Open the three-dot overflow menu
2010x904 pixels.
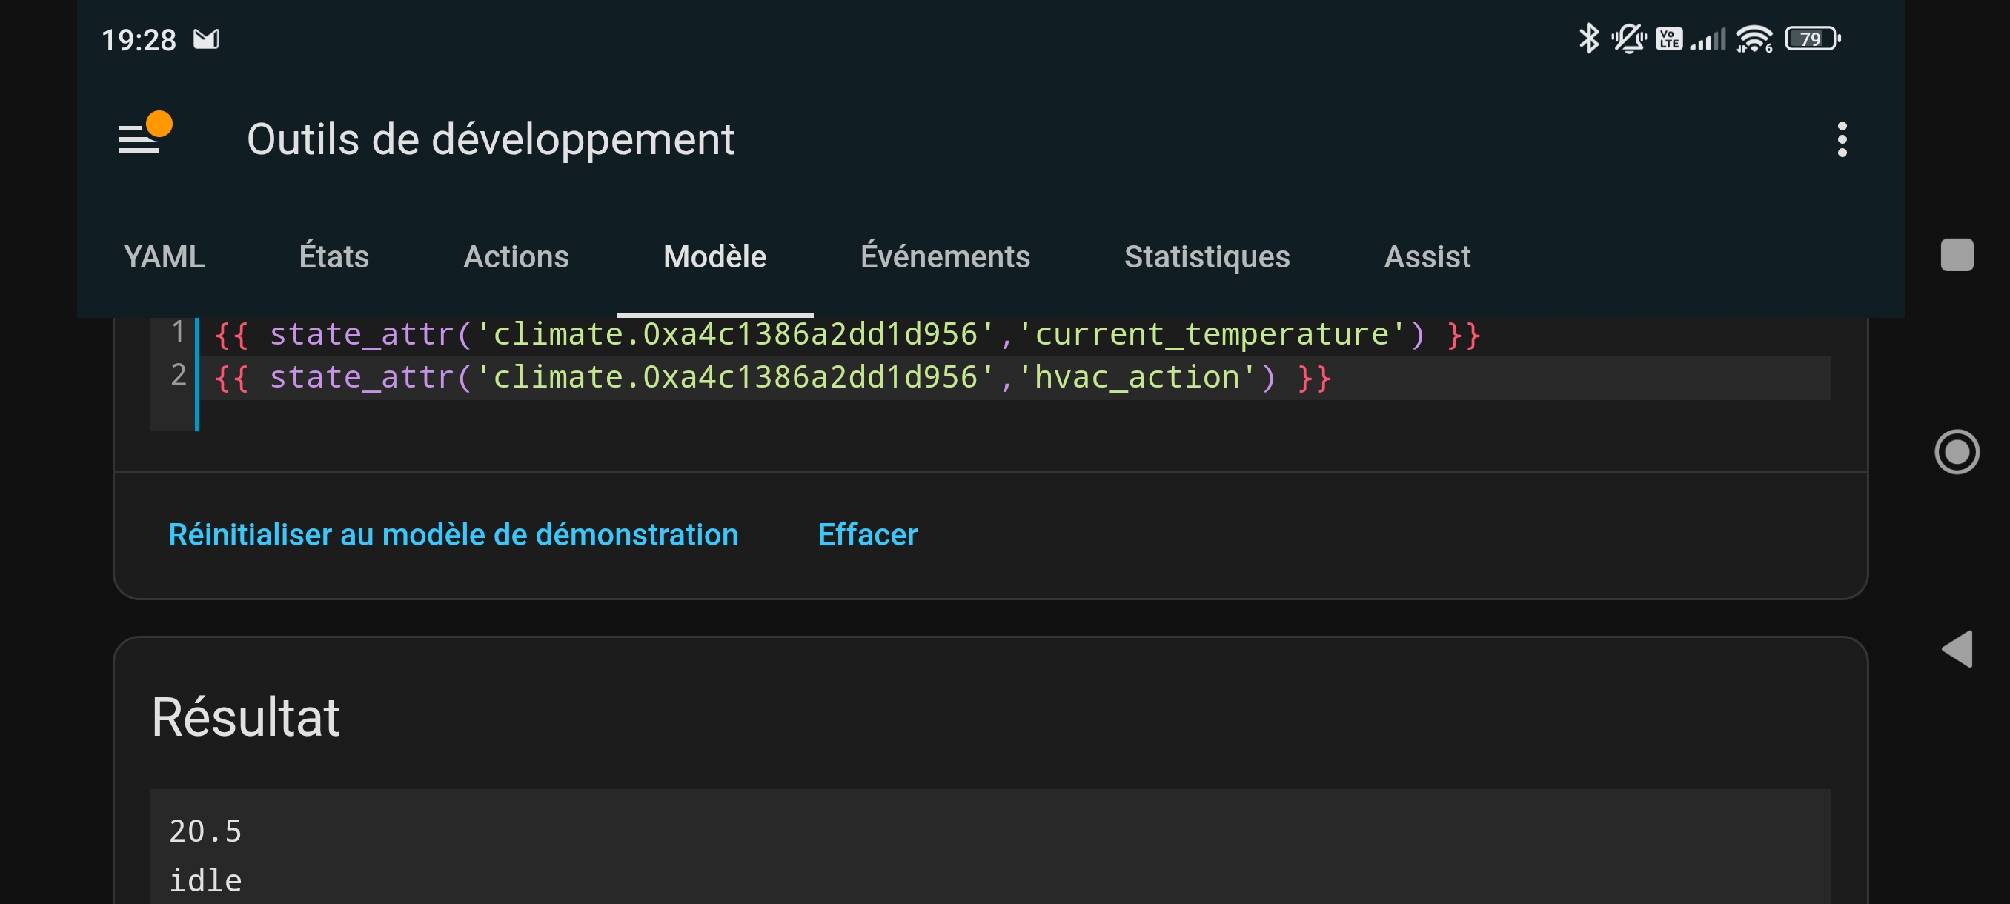tap(1841, 139)
